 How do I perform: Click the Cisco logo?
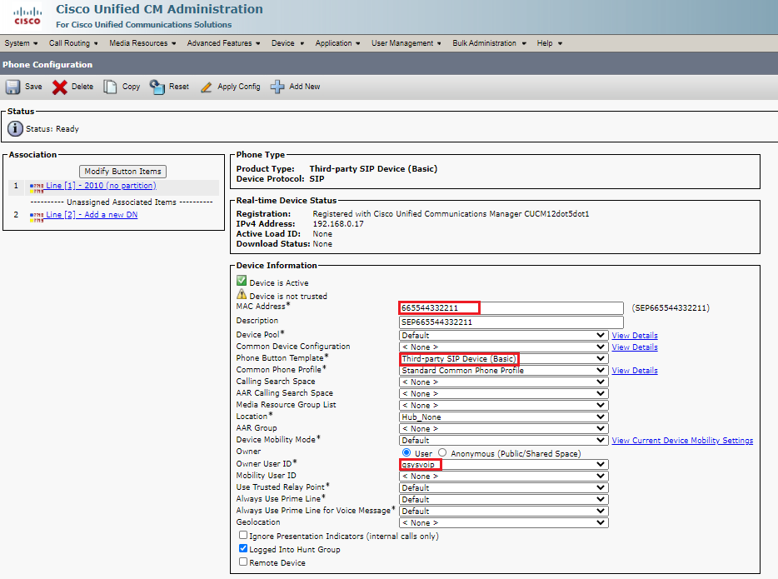click(x=27, y=16)
